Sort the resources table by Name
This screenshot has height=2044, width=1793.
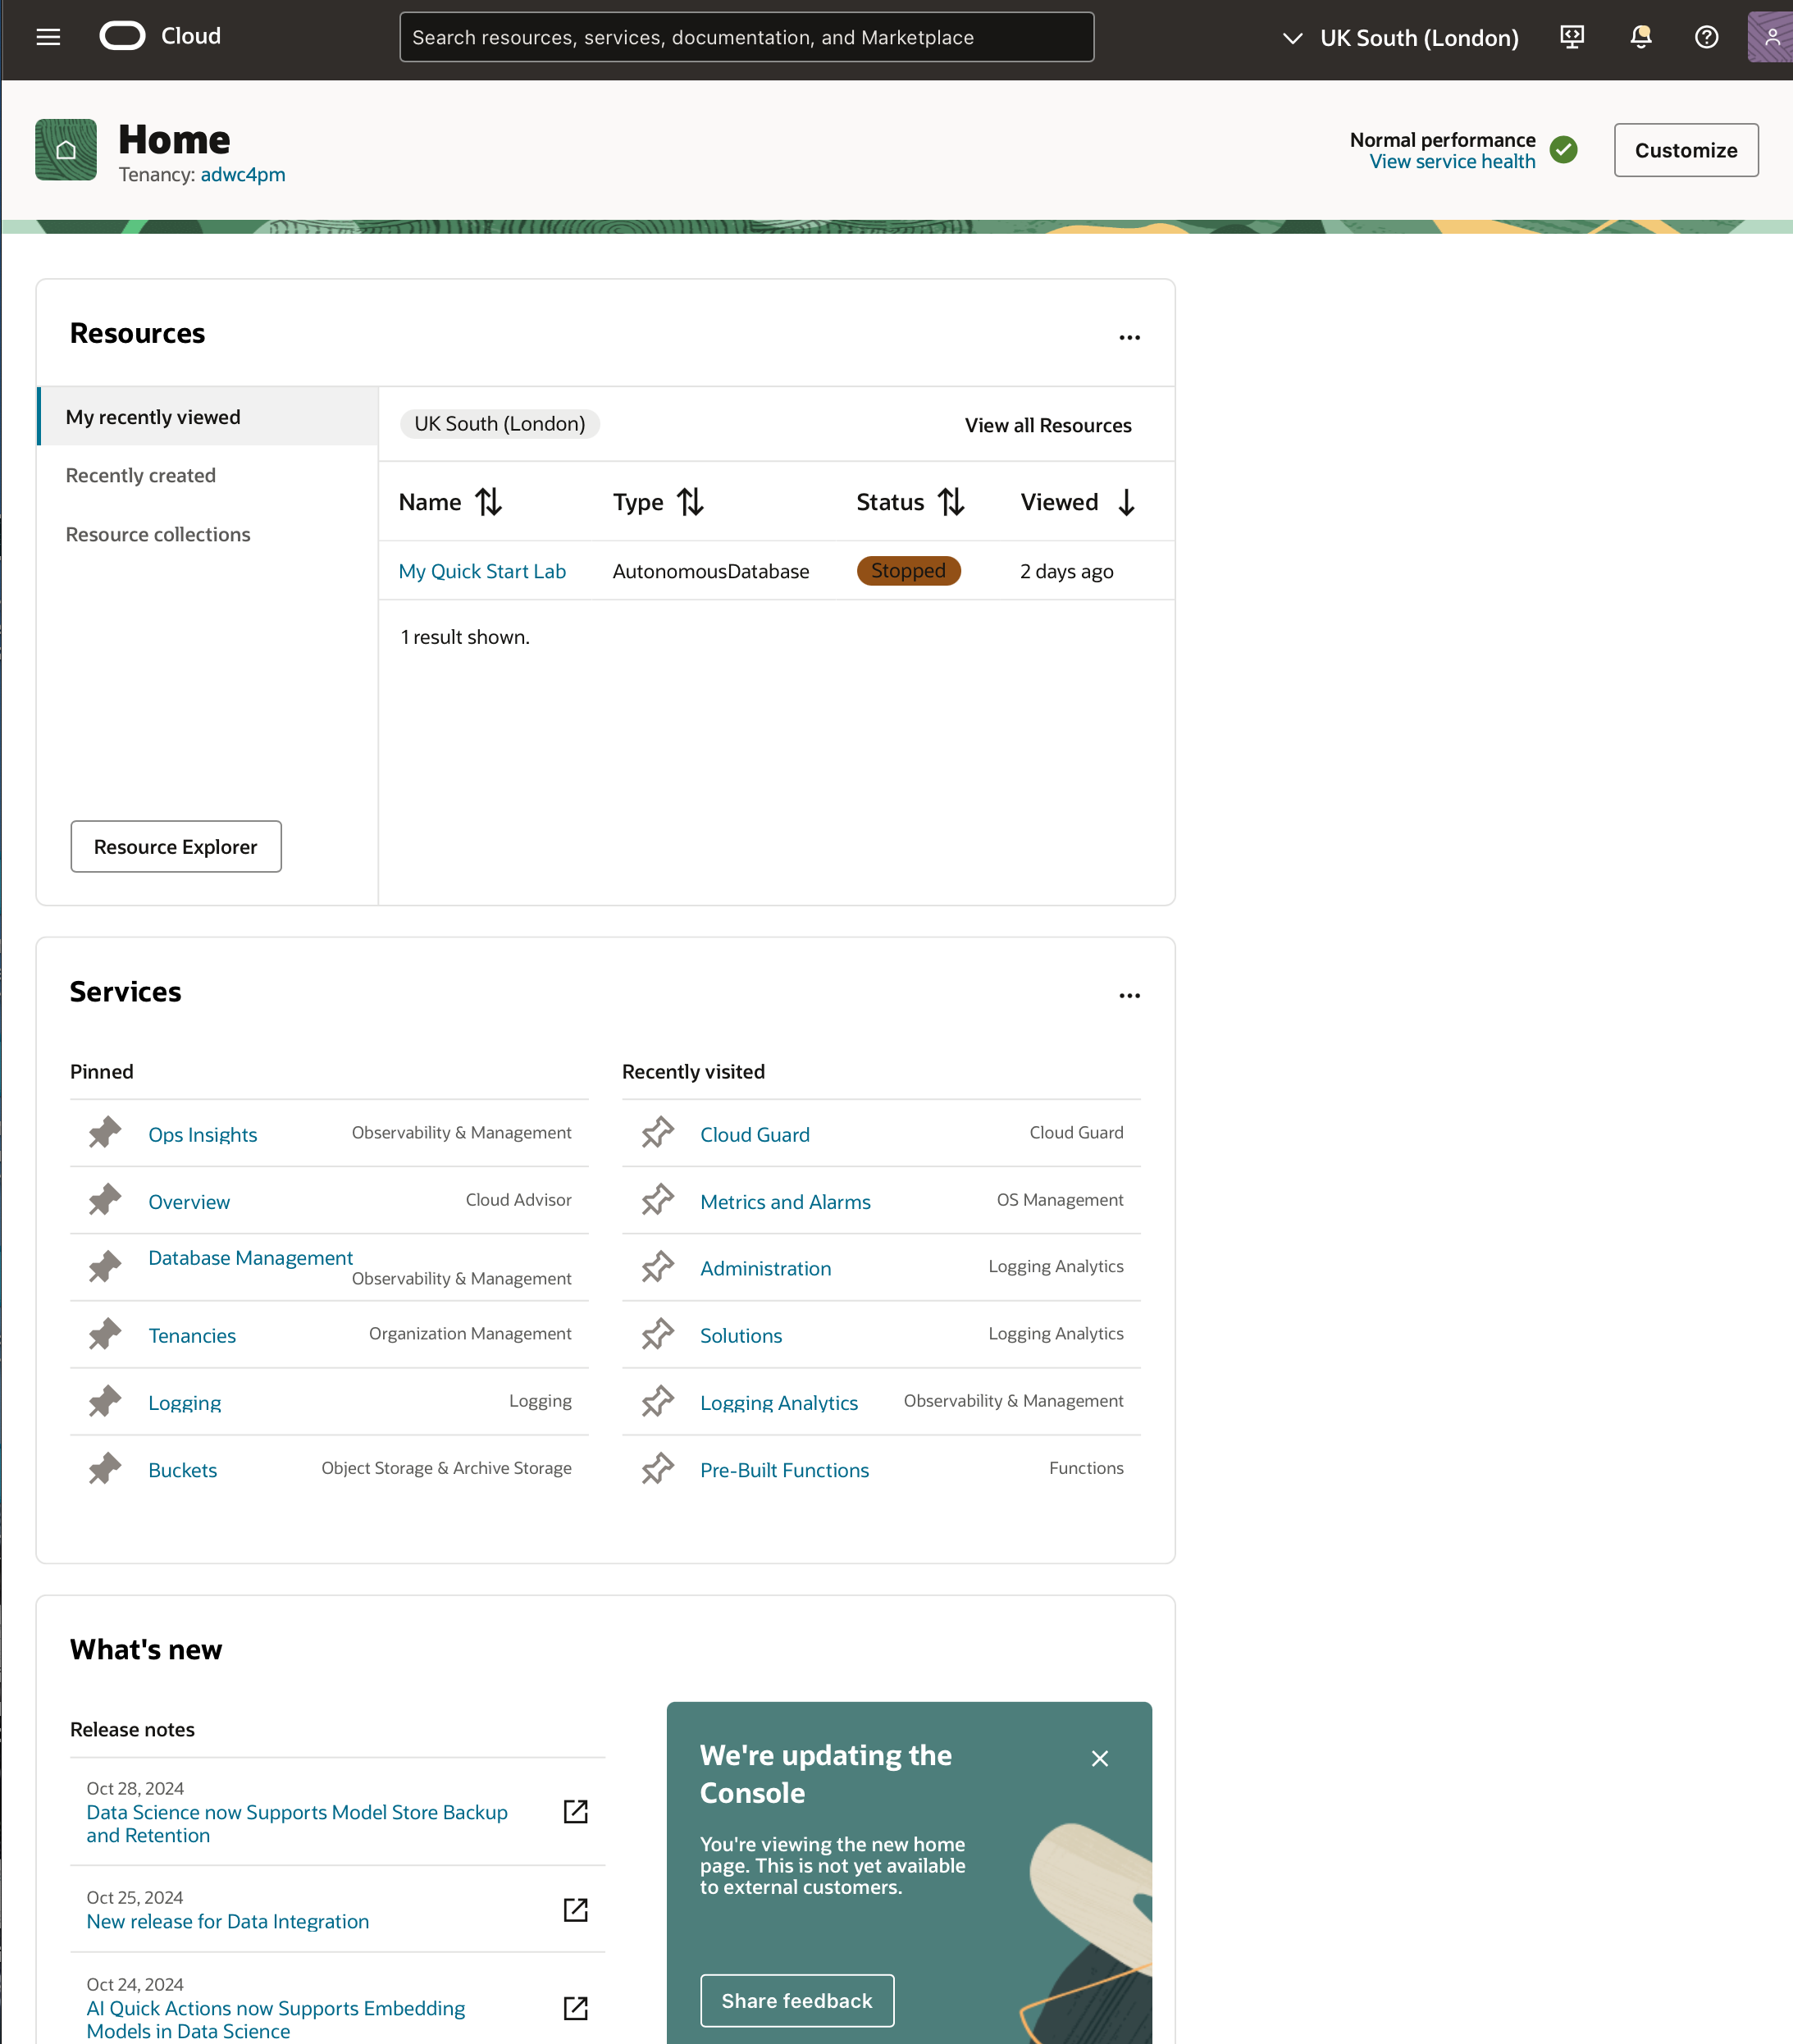(489, 501)
